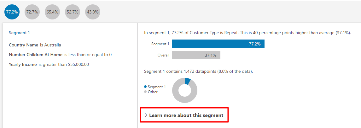
Task: Select the gray Overall 37.1% bar
Action: [196, 55]
